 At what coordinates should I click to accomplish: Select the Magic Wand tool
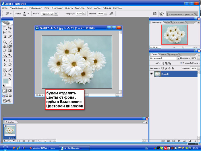point(10,32)
